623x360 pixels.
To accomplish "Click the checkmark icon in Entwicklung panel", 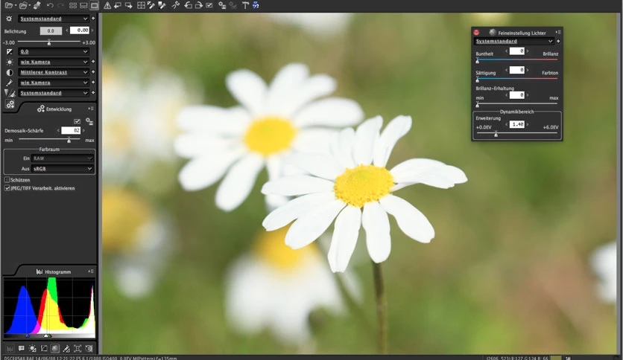I will point(77,121).
